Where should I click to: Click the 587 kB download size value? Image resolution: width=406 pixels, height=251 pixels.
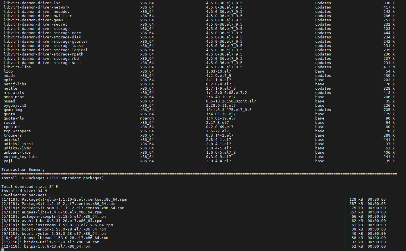[356, 204]
